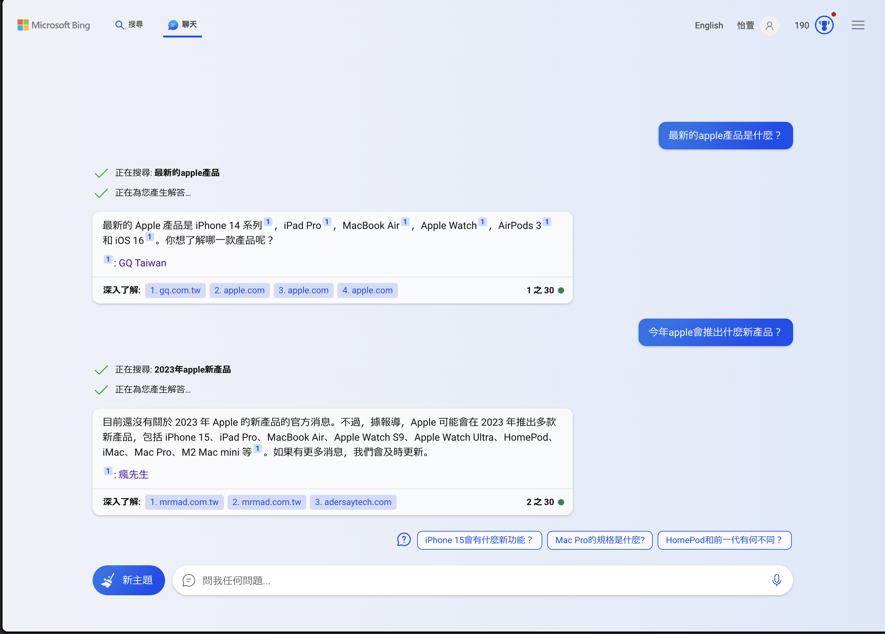Click the Microsoft Bing logo
This screenshot has height=634, width=885.
[x=53, y=25]
